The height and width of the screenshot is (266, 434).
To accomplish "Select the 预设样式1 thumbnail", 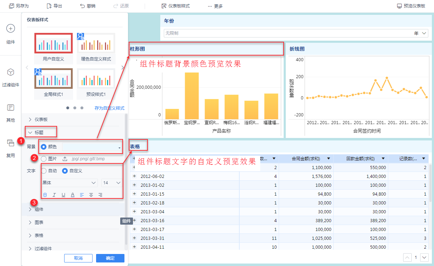I will (96, 79).
